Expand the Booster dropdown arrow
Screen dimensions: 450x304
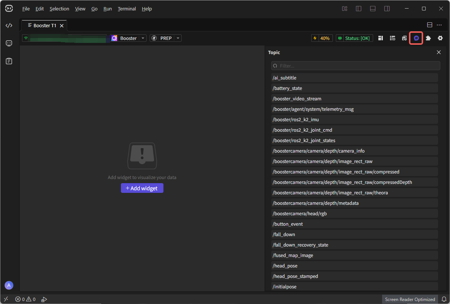click(143, 38)
